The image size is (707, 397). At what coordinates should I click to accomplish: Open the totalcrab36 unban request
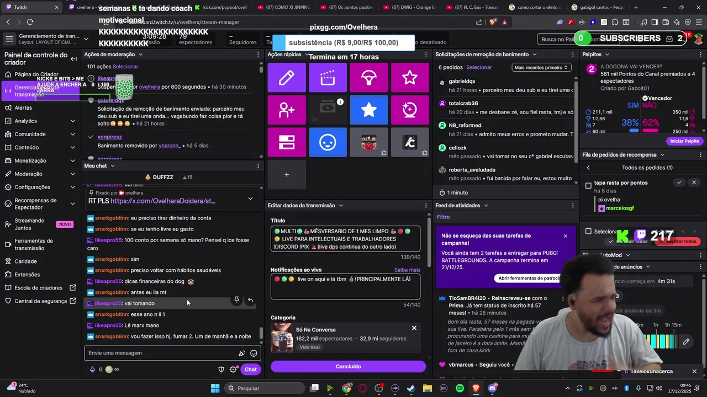506,108
